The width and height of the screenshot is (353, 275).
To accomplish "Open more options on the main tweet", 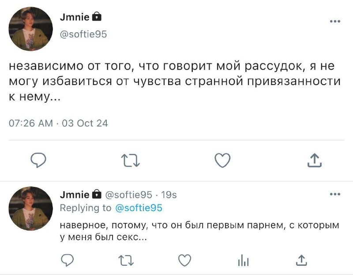I will 335,21.
